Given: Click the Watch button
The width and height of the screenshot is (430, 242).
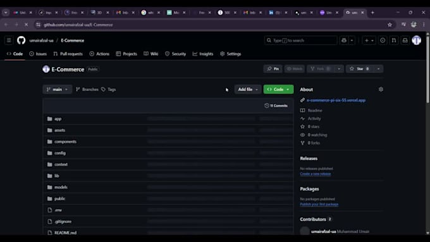Looking at the screenshot, I should 295,69.
